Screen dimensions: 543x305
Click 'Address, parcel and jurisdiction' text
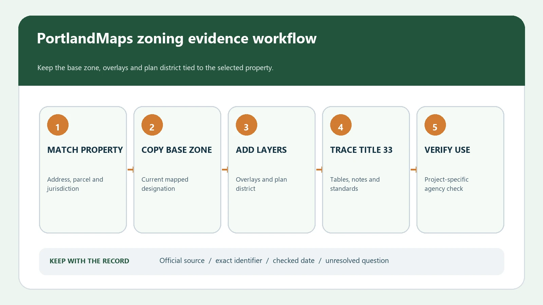(75, 184)
